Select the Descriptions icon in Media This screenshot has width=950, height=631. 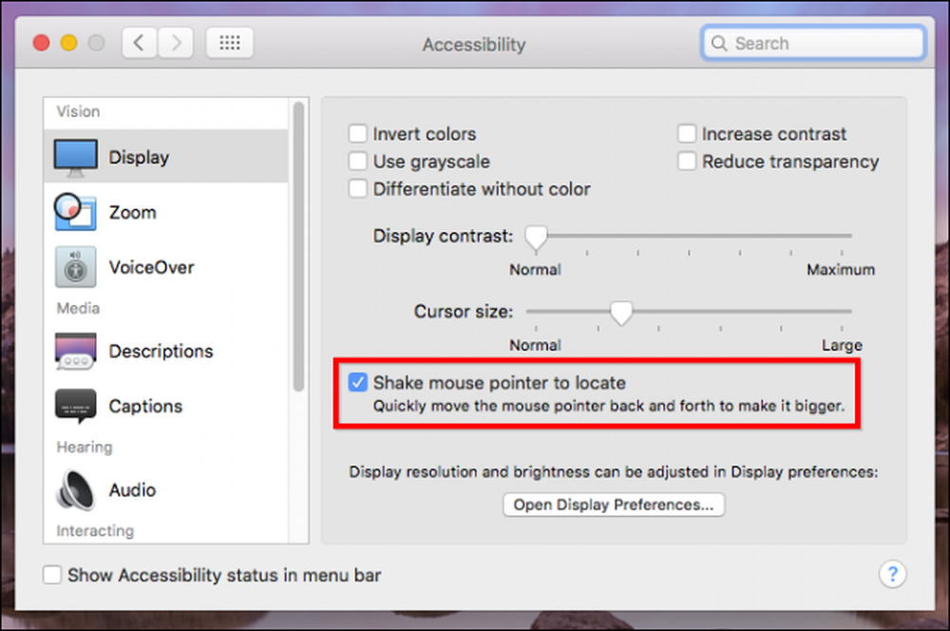pyautogui.click(x=75, y=351)
